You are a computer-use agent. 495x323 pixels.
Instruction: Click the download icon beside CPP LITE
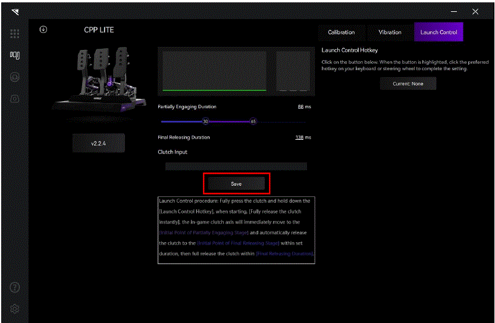pyautogui.click(x=43, y=29)
